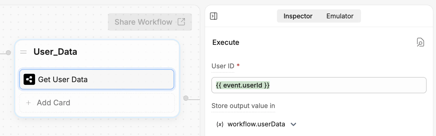Click the workflow.userData variable name
The height and width of the screenshot is (136, 436).
click(x=256, y=124)
